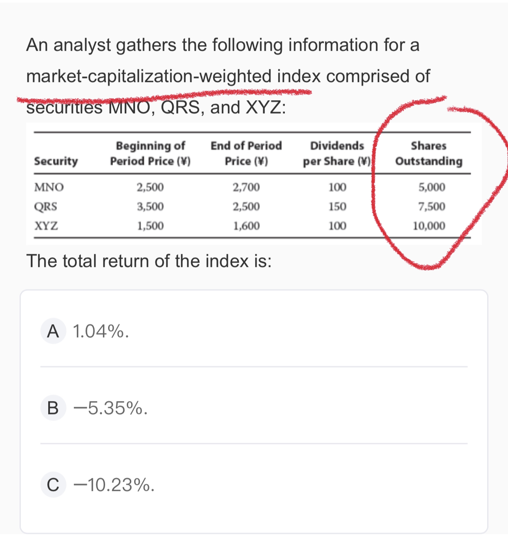This screenshot has height=537, width=508.
Task: Select answer option C circle
Action: pos(53,485)
